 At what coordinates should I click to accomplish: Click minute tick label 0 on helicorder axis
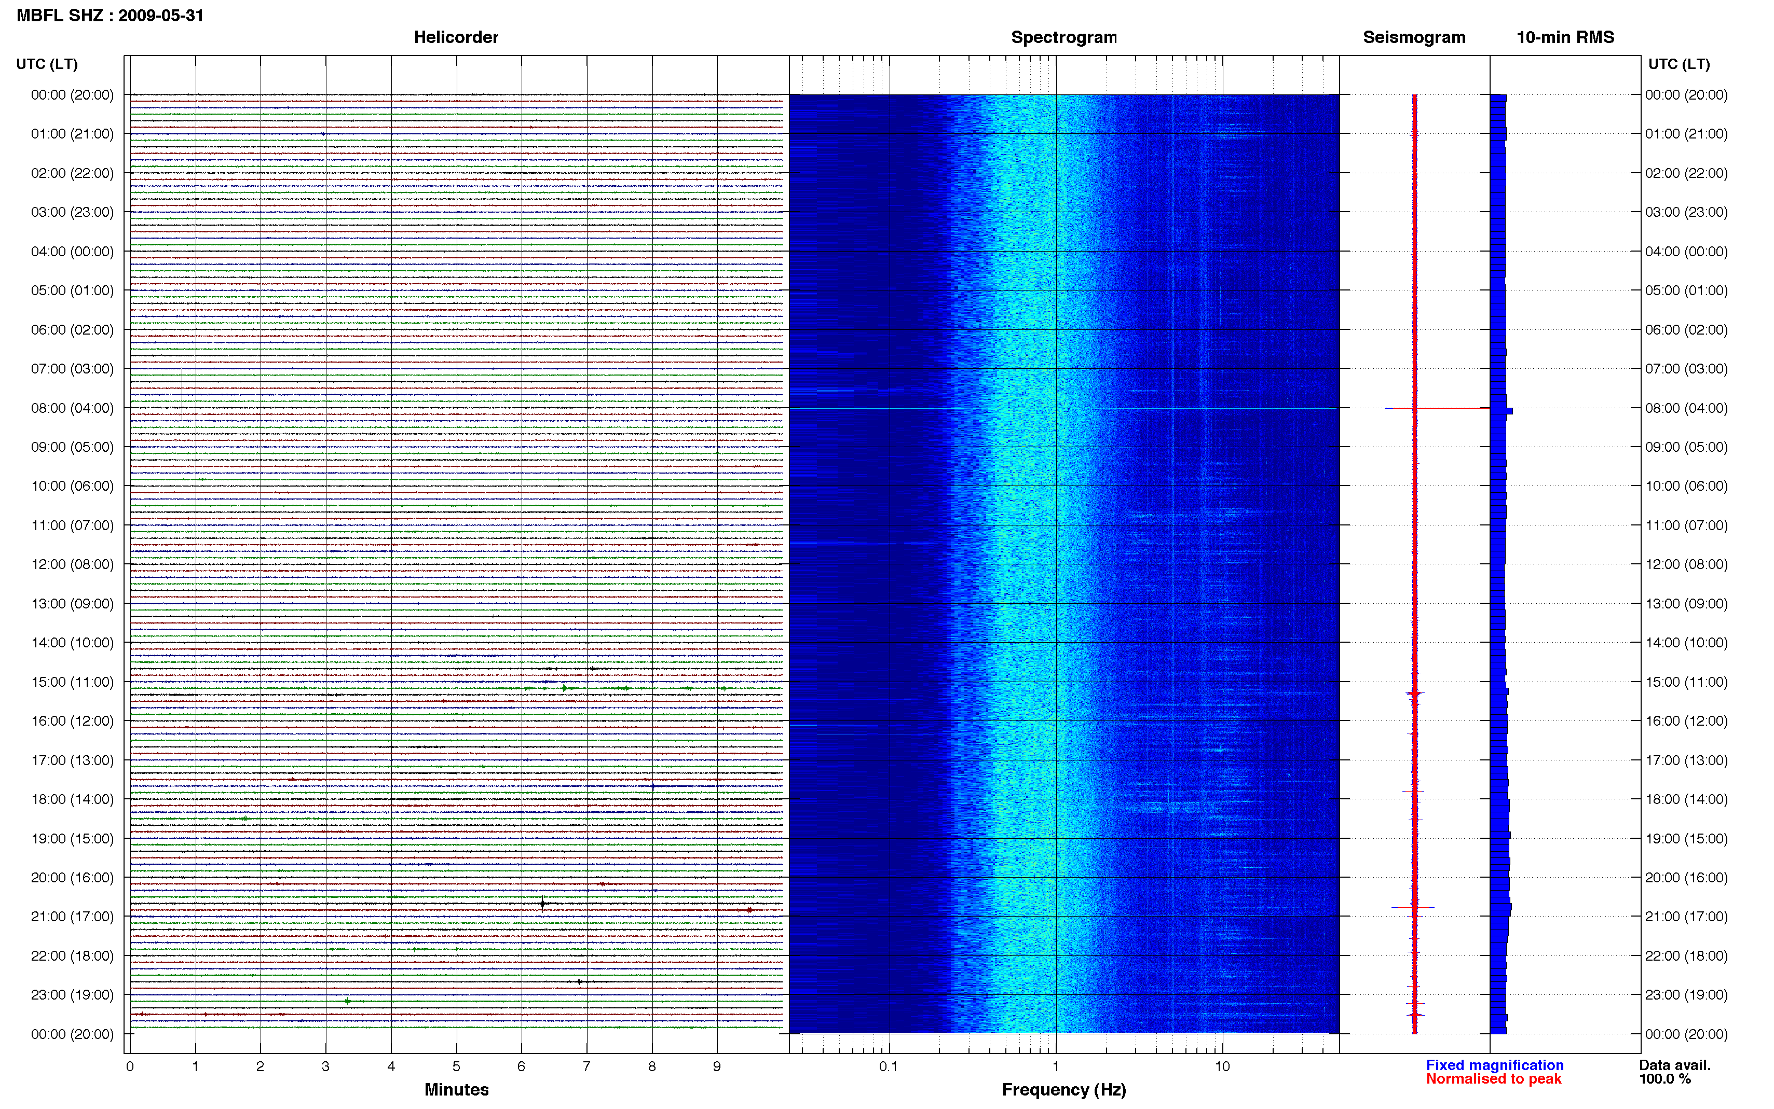(130, 1066)
